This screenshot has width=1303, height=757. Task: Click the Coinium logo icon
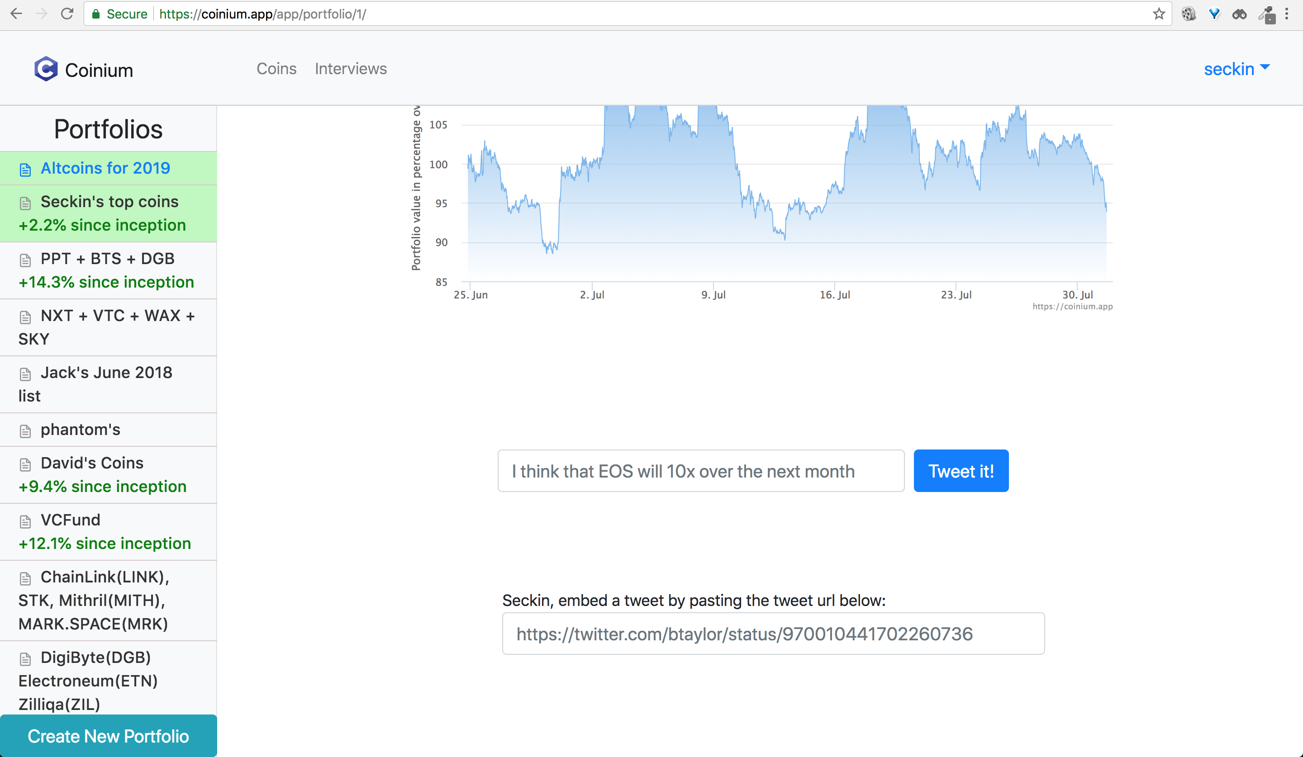[x=46, y=69]
